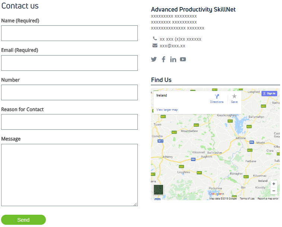The height and width of the screenshot is (227, 282).
Task: Click inside the Message text area
Action: tap(69, 175)
